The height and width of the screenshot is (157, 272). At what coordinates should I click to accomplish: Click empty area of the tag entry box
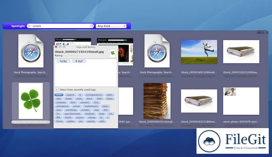pos(86,74)
